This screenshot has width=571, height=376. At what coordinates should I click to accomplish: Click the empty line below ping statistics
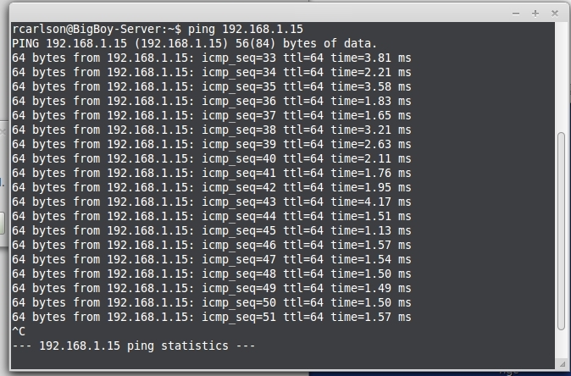[x=283, y=361]
